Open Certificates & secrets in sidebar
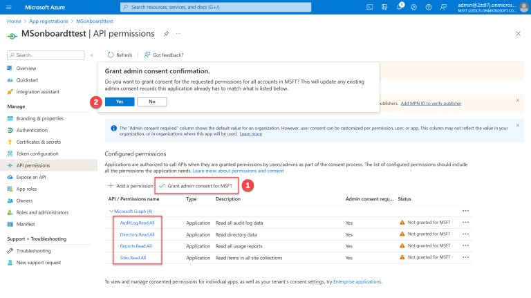 pos(40,142)
